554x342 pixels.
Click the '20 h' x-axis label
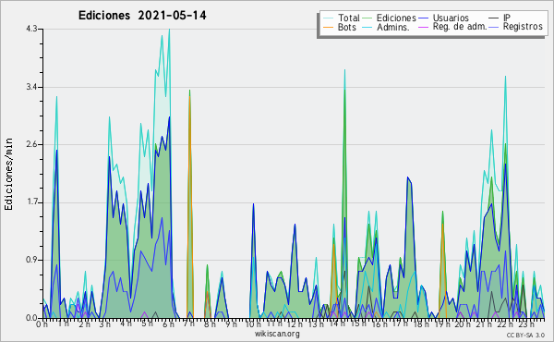[463, 324]
